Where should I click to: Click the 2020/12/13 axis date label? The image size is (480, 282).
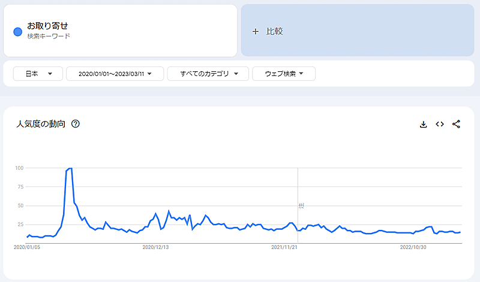click(x=155, y=246)
